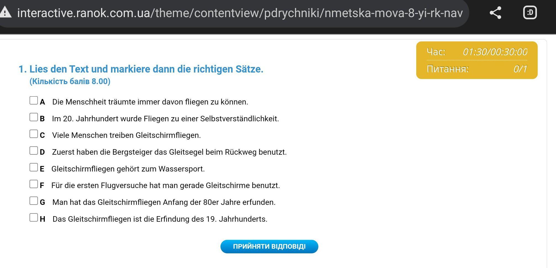Click sentence text 'Man hat das Gleitschirmfliegen'
The image size is (556, 268).
tap(164, 202)
